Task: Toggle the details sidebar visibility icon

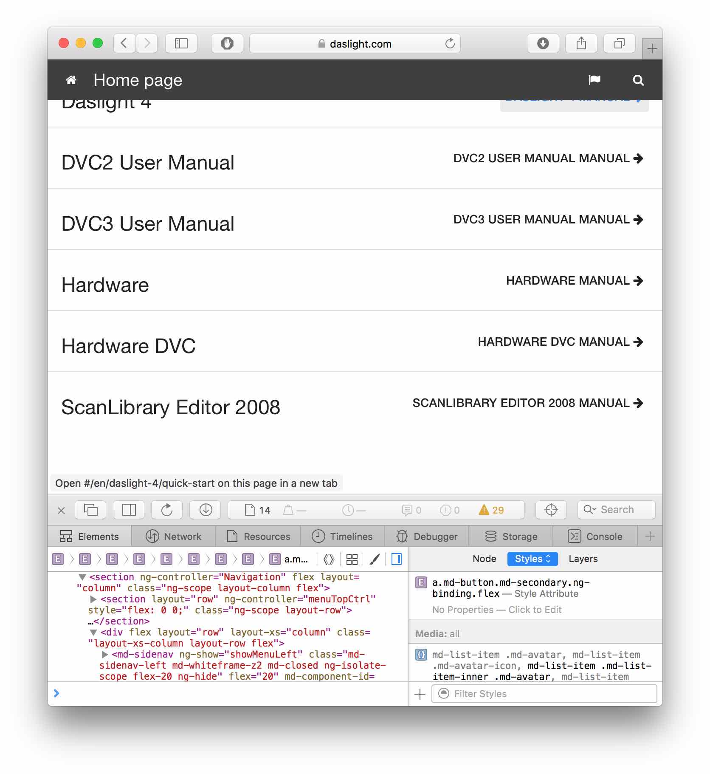Action: [x=397, y=559]
